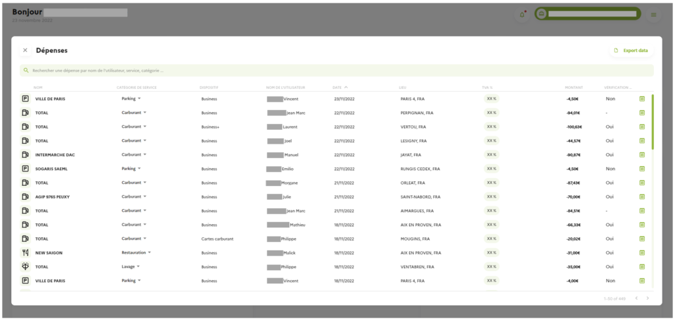Open the receipt icon for the -87,43€ expense
This screenshot has height=321, width=675.
[x=642, y=183]
